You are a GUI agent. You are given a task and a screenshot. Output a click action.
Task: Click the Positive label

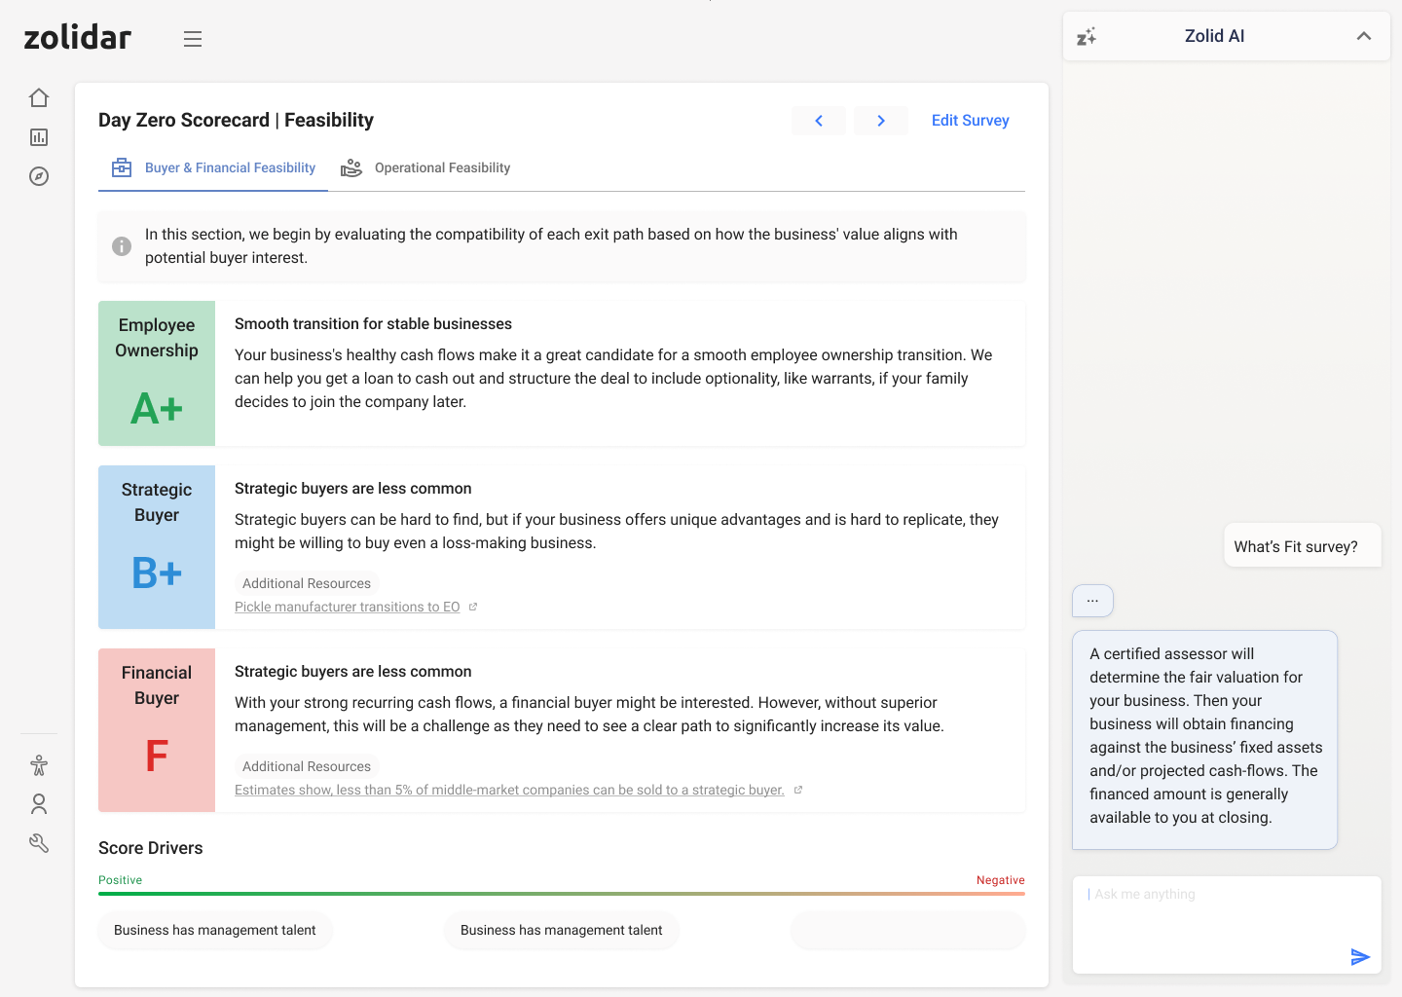click(120, 880)
